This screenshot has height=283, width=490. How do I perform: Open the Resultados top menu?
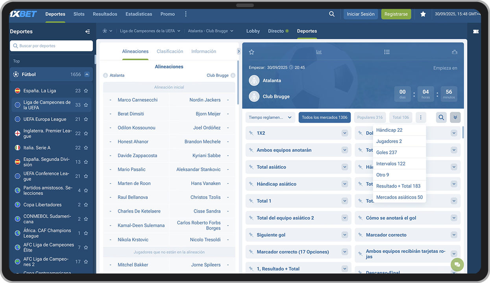[x=105, y=14]
